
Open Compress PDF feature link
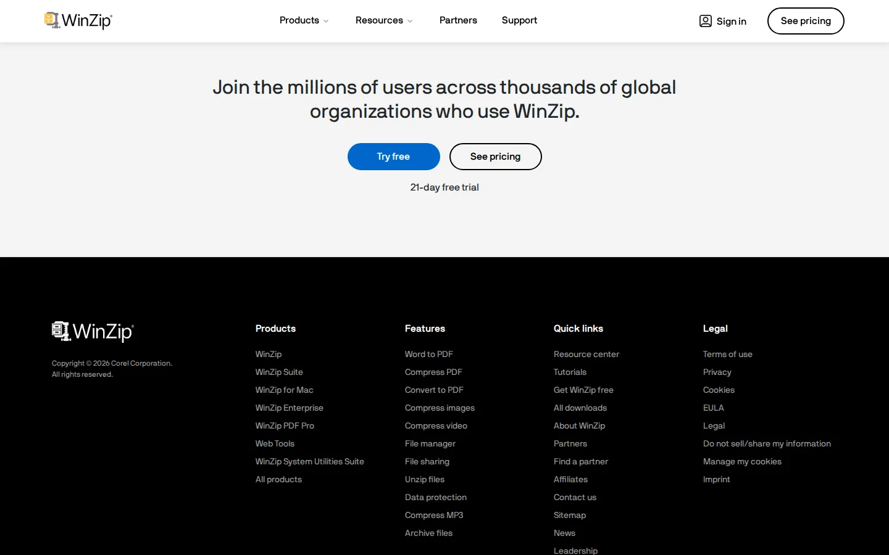tap(433, 372)
